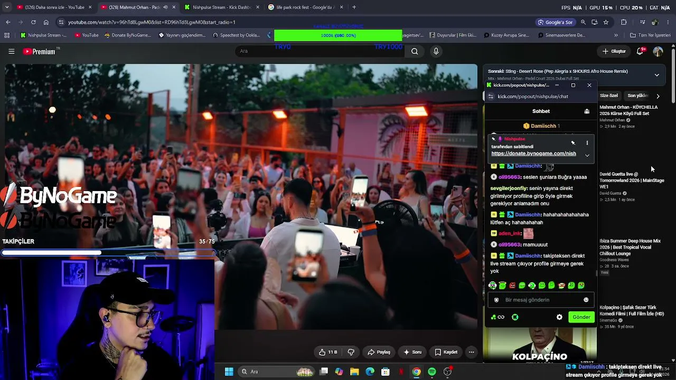Play the Kolpaçino film thumbnail
The image size is (676, 380).
(540, 346)
